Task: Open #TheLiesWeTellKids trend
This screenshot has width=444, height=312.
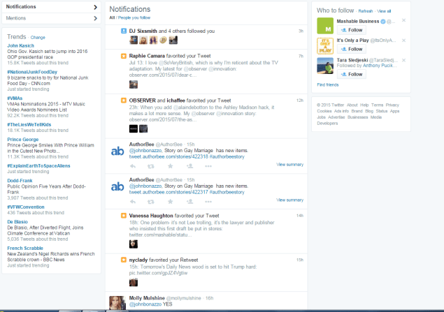Action: click(x=29, y=124)
